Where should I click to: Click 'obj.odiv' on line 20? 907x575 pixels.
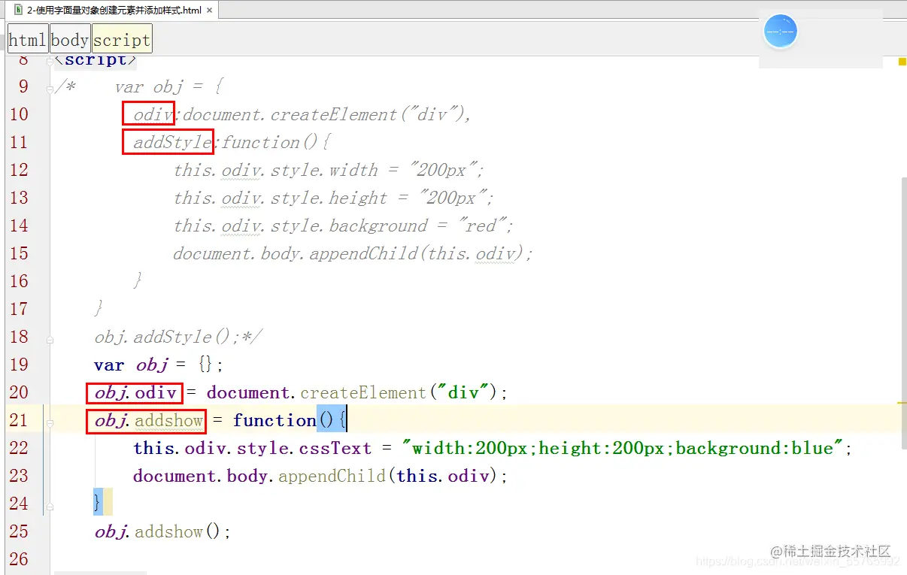tap(135, 393)
